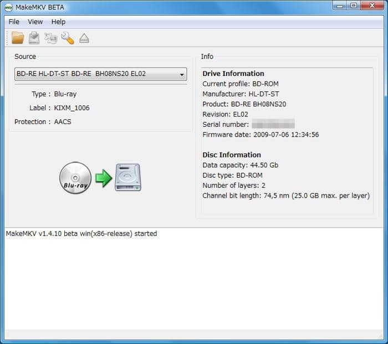
Task: Open the Help menu
Action: (58, 22)
